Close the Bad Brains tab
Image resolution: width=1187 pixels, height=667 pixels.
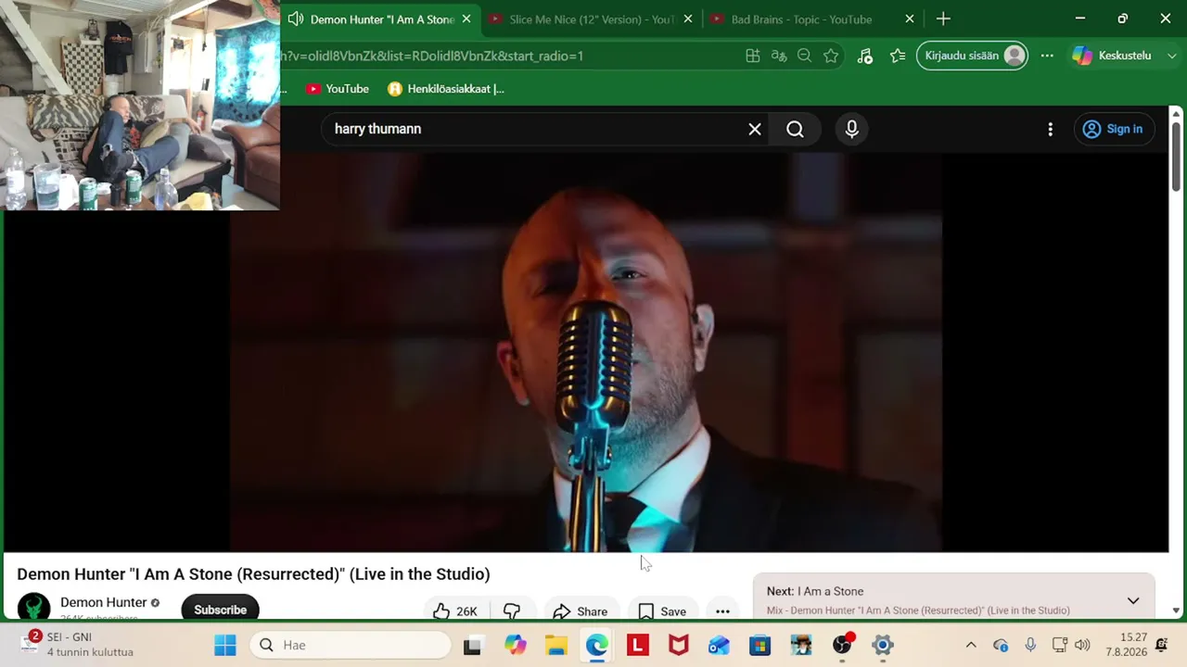click(910, 19)
